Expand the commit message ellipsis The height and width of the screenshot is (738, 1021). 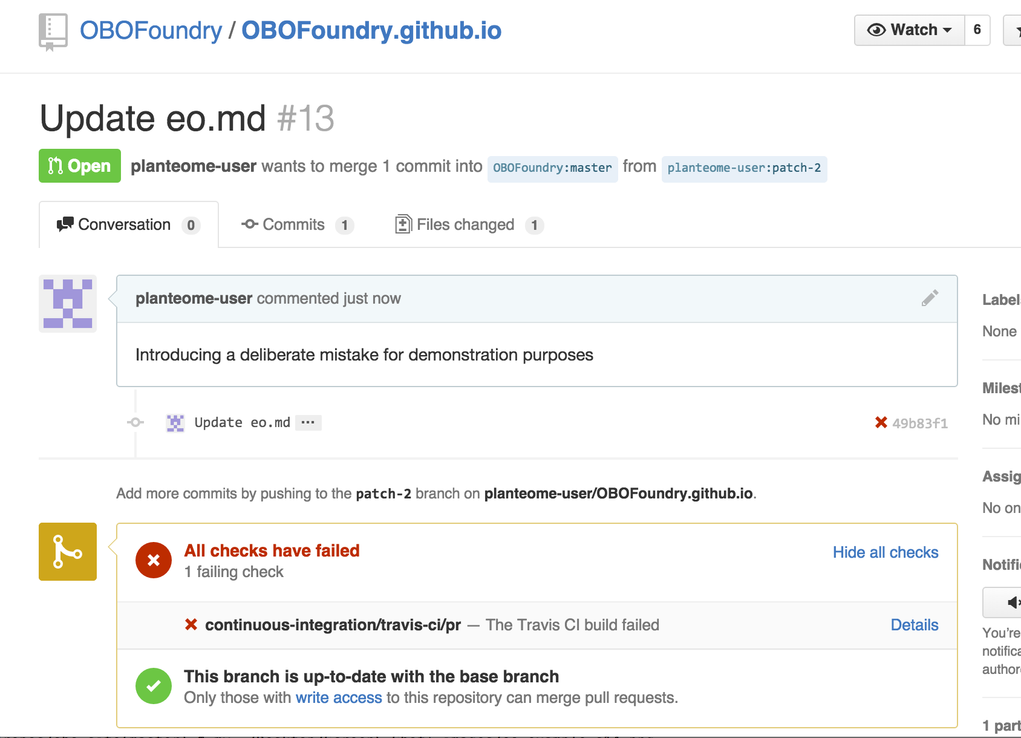tap(308, 422)
